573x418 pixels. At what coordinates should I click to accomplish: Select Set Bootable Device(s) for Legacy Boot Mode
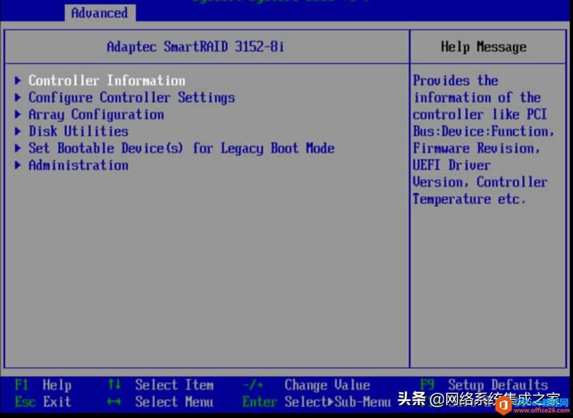pyautogui.click(x=181, y=149)
